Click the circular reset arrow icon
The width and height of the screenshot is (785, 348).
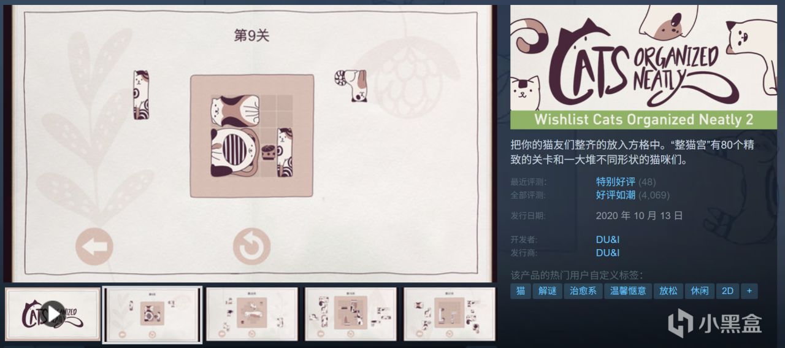point(251,247)
